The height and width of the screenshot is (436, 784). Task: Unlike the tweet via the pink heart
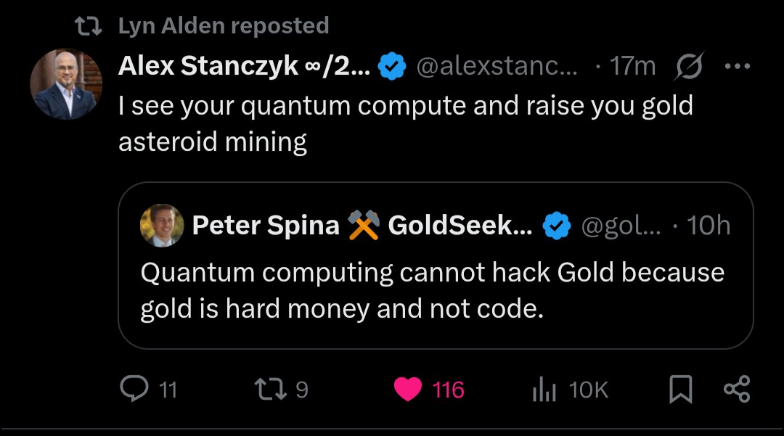tap(408, 390)
